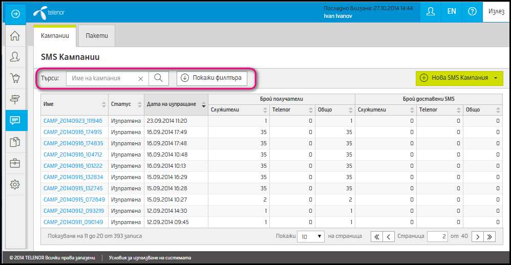Open the documents sidebar icon
This screenshot has height=265, width=511.
point(15,142)
